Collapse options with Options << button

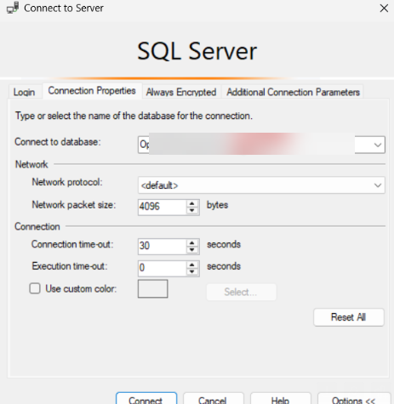pyautogui.click(x=354, y=399)
